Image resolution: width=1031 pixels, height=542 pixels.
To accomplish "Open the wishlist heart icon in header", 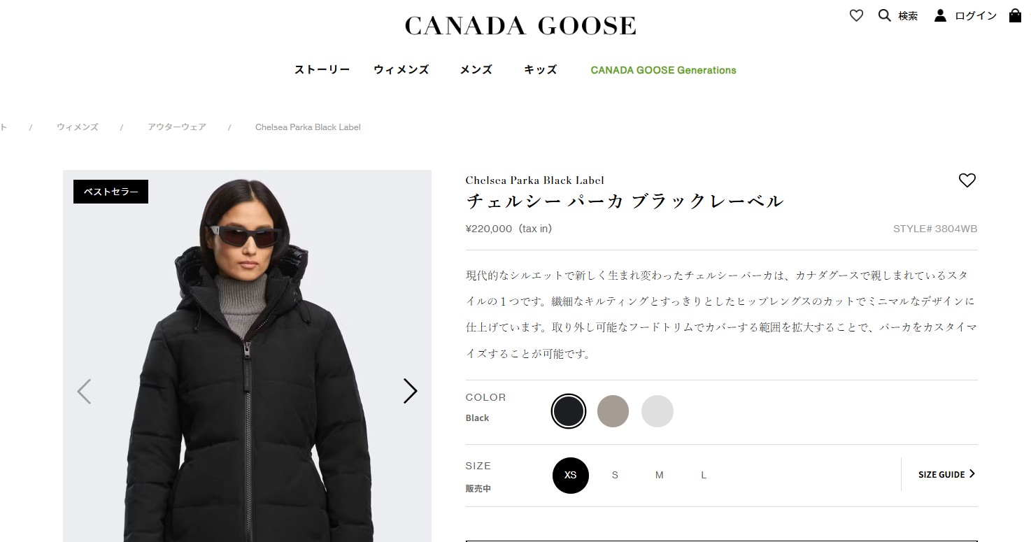I will (856, 15).
